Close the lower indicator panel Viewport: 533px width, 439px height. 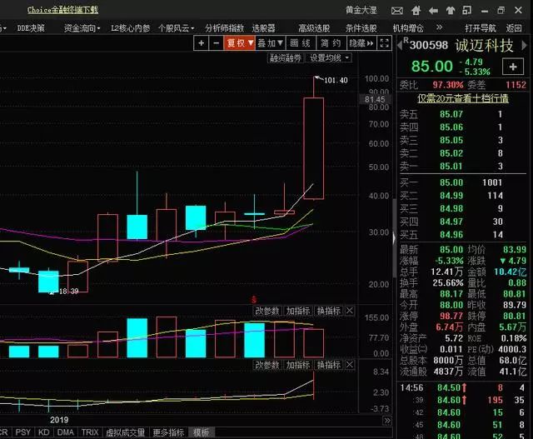350,365
